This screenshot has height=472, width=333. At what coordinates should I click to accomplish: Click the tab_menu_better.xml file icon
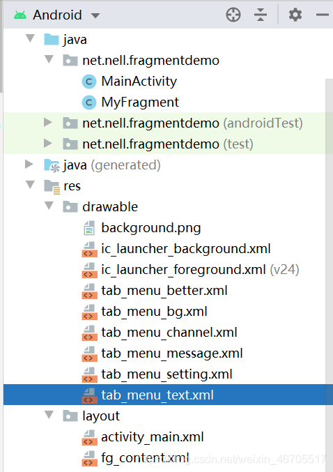tap(89, 291)
